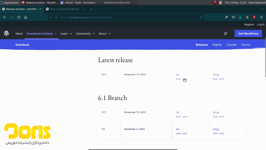The height and width of the screenshot is (150, 266).
Task: Download zip for 6.1.1 in 6.1 Branch
Action: coord(178,112)
